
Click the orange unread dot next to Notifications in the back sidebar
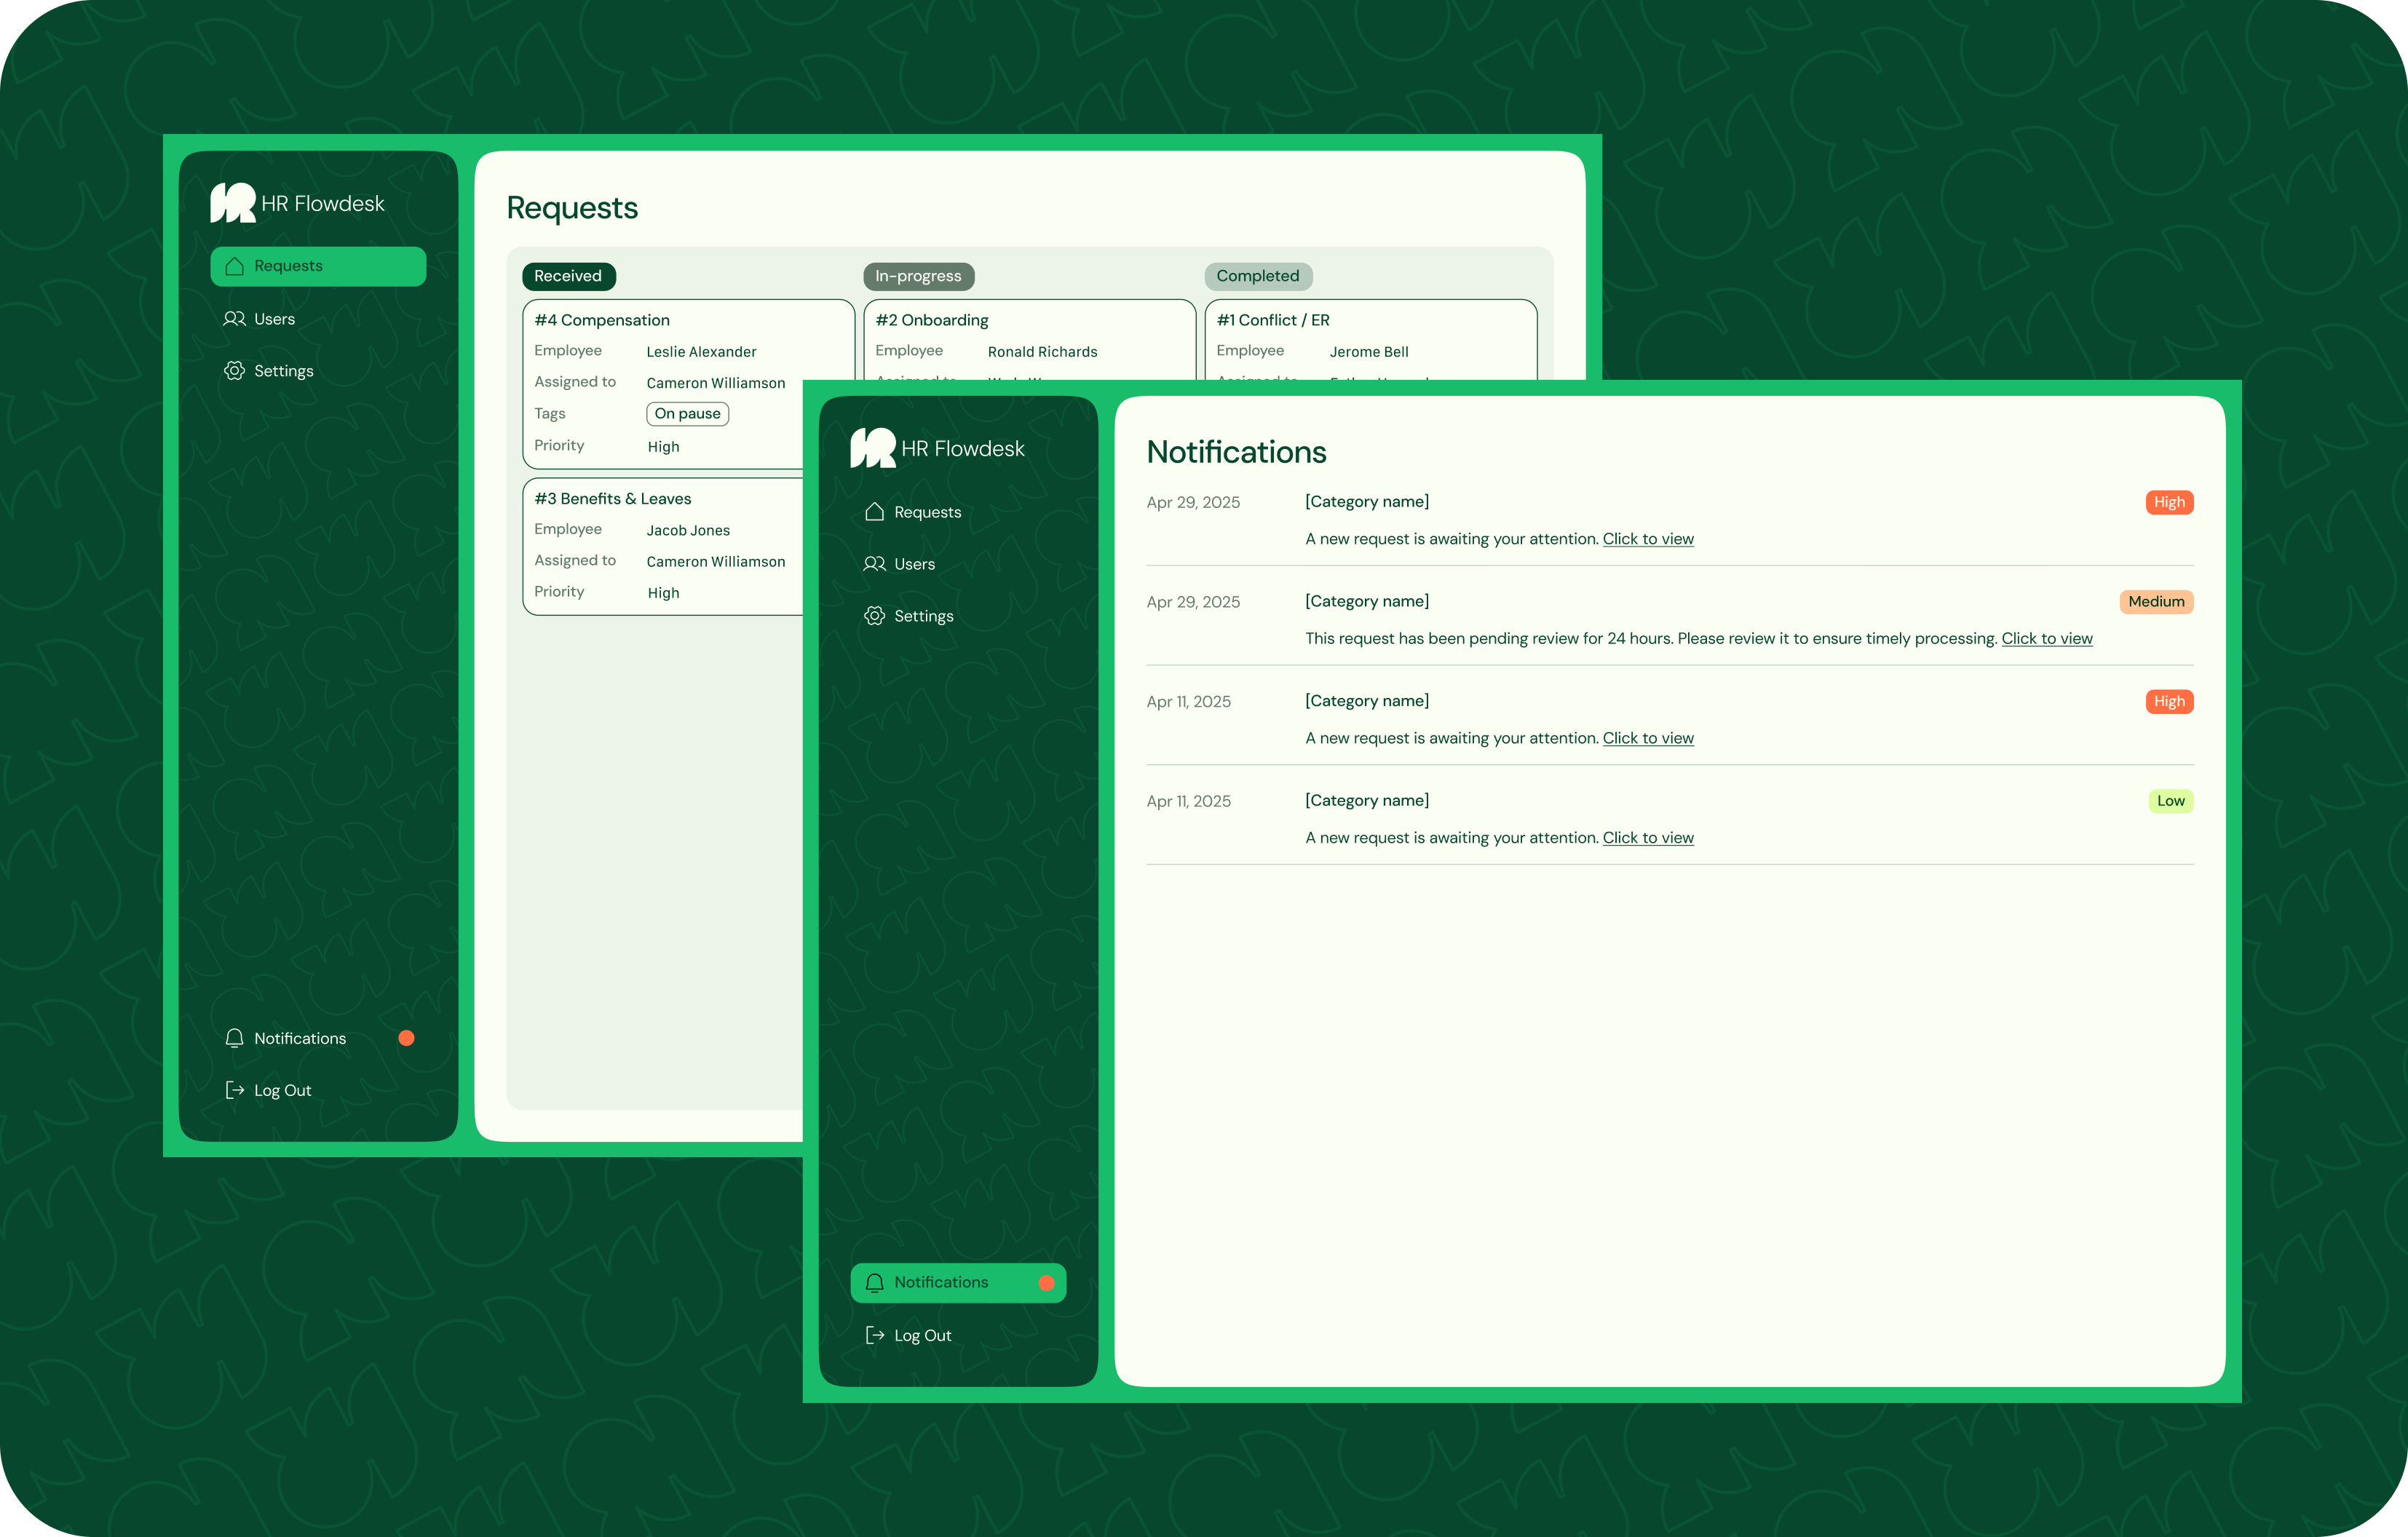tap(406, 1038)
